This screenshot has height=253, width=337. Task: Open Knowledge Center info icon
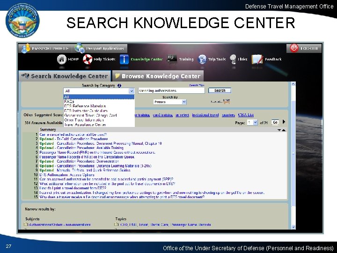click(x=124, y=60)
